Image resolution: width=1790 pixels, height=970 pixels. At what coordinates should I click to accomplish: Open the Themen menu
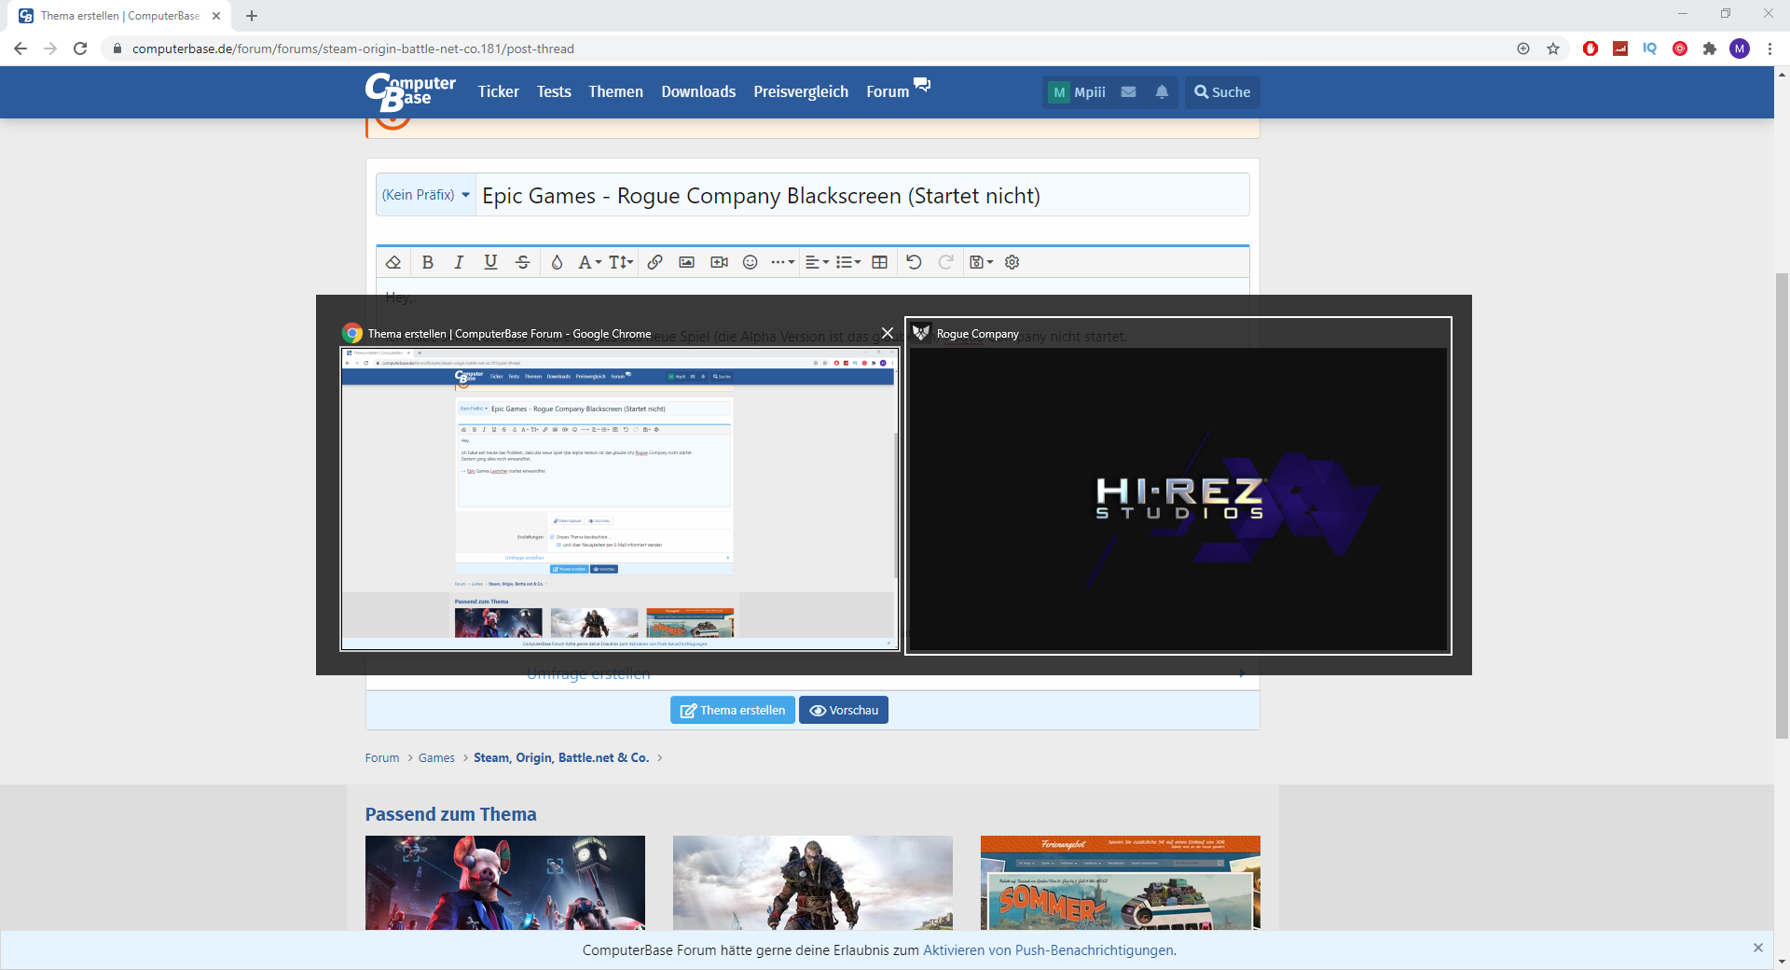[616, 91]
